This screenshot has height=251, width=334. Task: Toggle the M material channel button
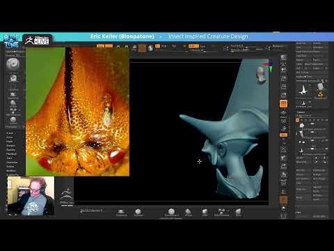184,46
